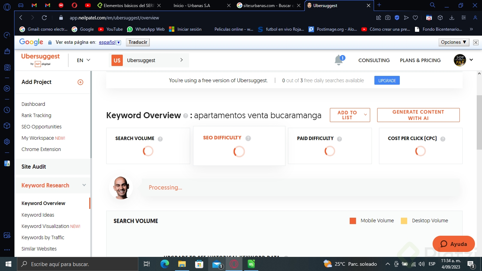Switch to the Elementos básicos del SERP tab
The image size is (482, 271).
click(129, 5)
